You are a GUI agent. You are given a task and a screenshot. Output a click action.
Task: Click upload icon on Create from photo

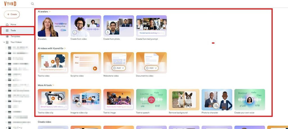tap(108, 32)
